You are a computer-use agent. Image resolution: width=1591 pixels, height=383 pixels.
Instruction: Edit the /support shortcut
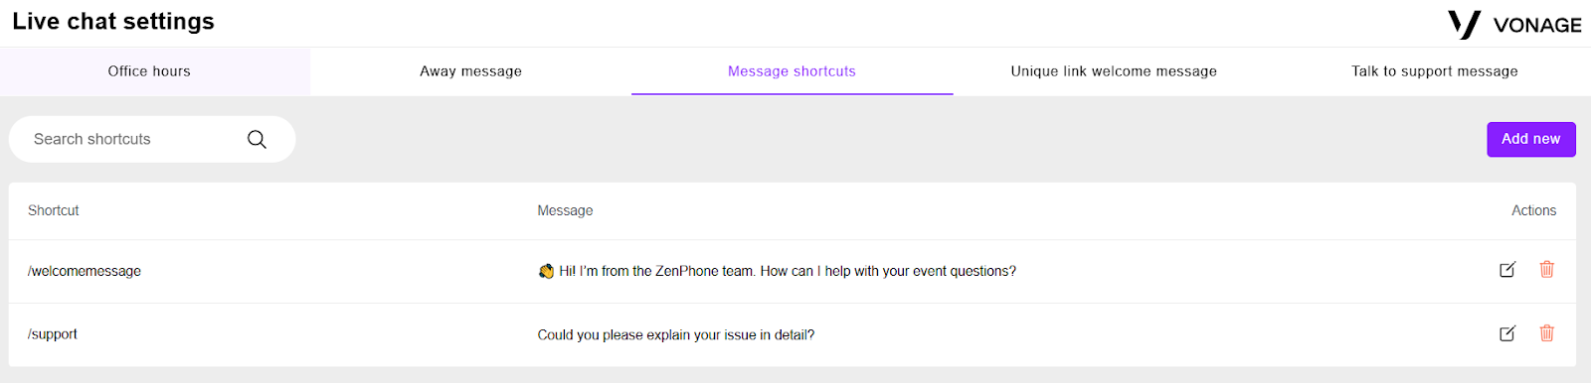[x=1507, y=333]
